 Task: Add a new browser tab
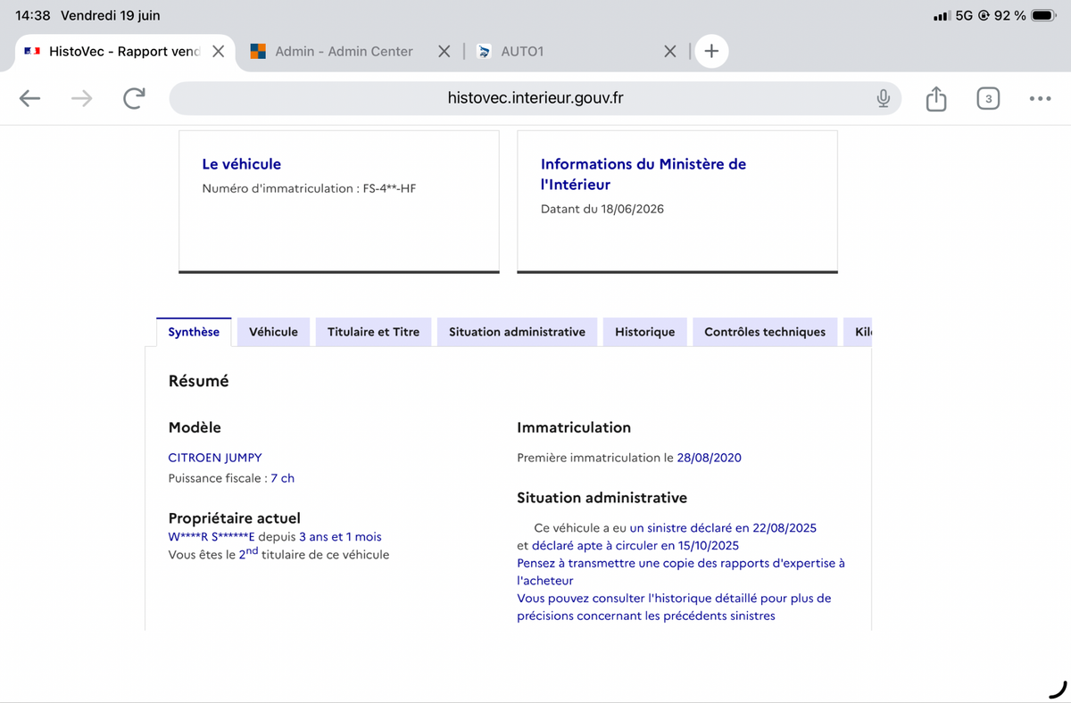click(x=711, y=51)
